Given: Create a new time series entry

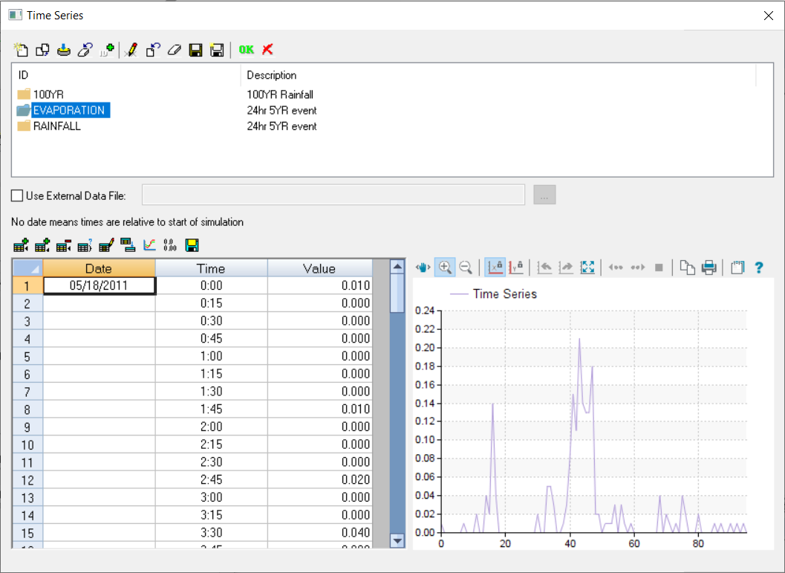Looking at the screenshot, I should pyautogui.click(x=20, y=50).
